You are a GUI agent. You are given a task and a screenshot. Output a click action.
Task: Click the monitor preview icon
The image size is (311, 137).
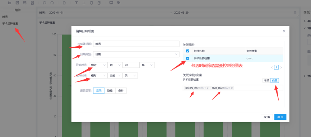tap(111, 3)
